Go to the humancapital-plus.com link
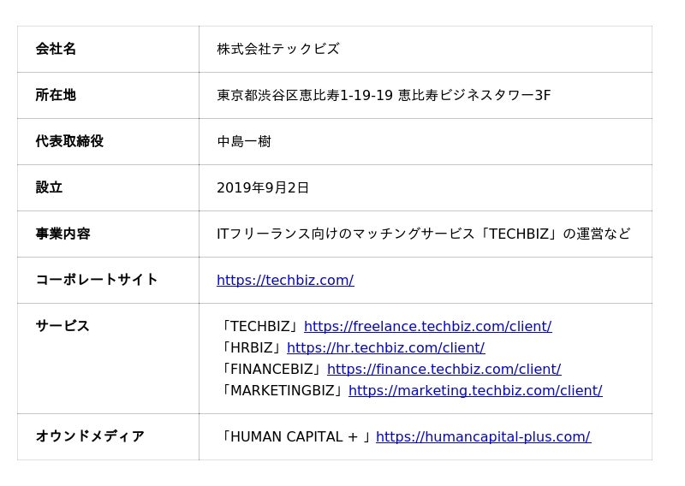Image resolution: width=685 pixels, height=486 pixels. 483,437
